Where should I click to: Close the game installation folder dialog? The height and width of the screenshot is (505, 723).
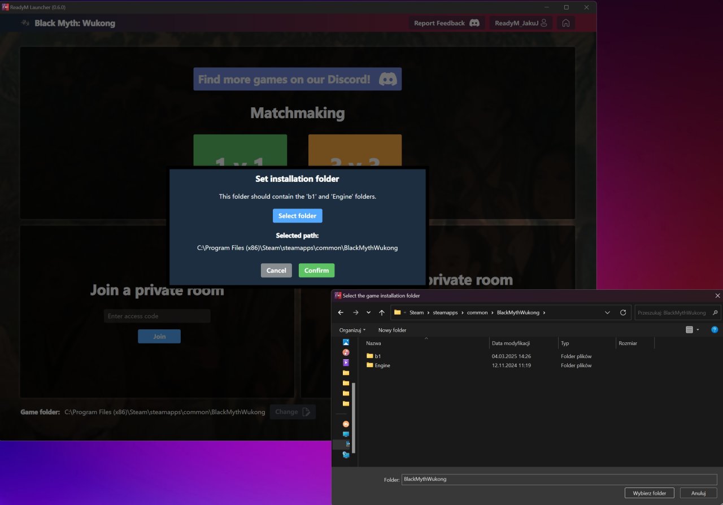(x=717, y=295)
